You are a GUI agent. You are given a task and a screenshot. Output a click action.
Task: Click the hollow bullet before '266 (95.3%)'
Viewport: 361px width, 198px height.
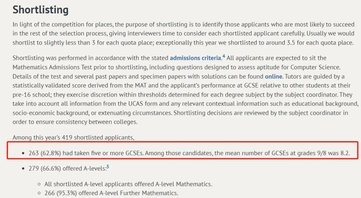pyautogui.click(x=39, y=193)
